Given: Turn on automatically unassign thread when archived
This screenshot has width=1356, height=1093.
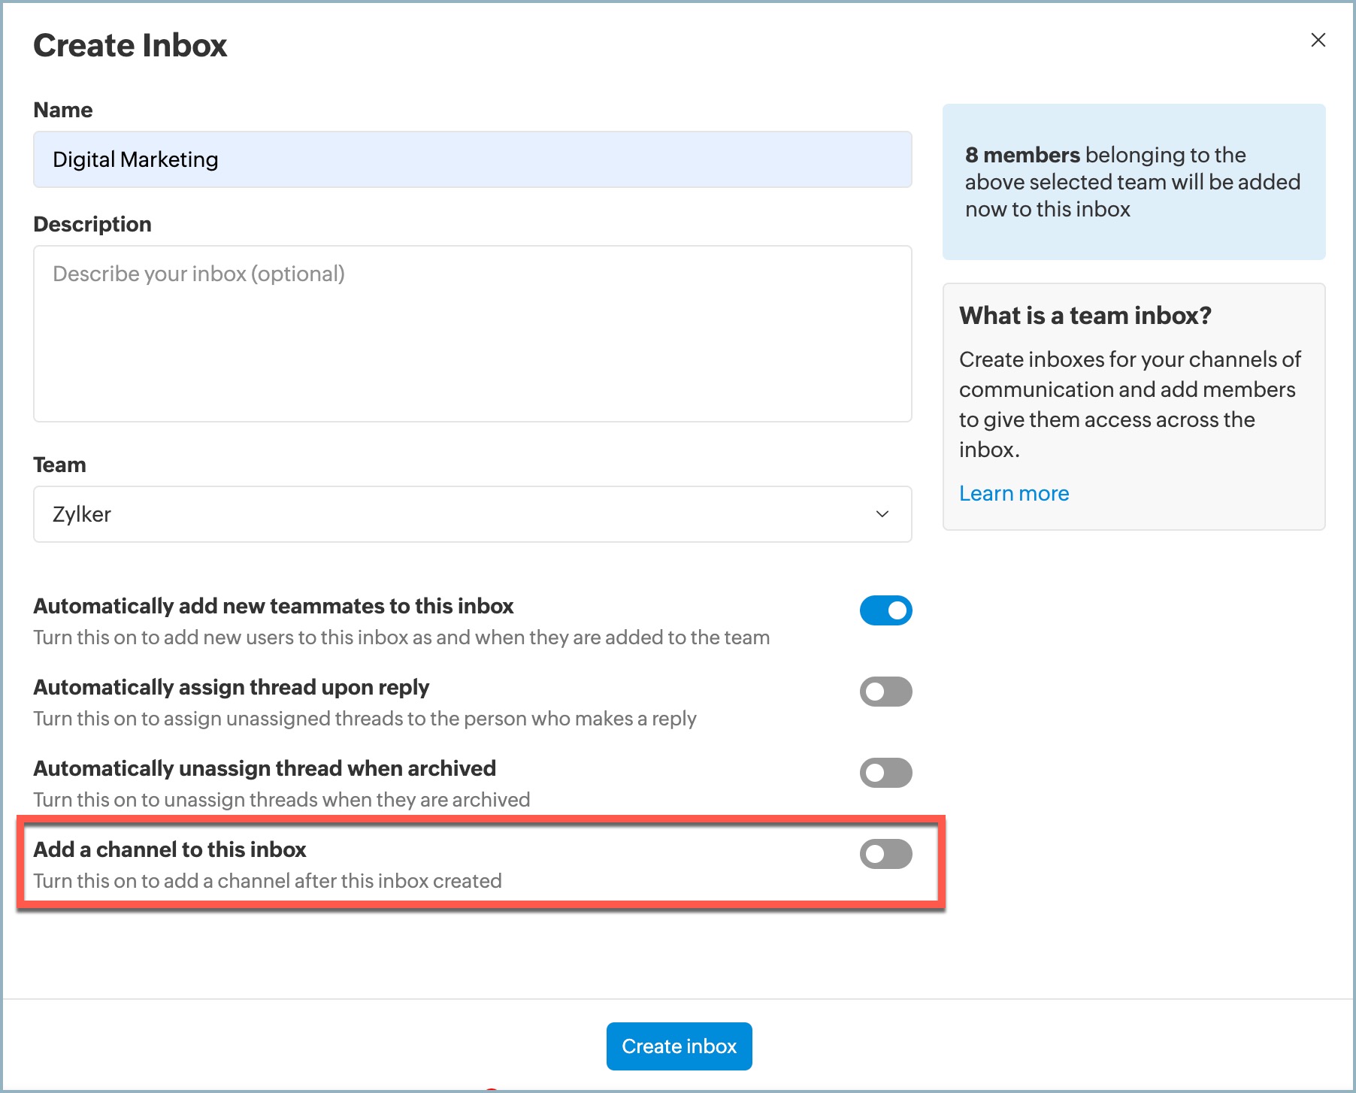Looking at the screenshot, I should pyautogui.click(x=885, y=773).
